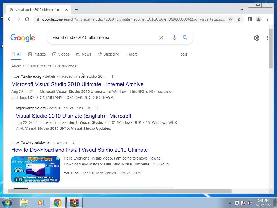This screenshot has width=277, height=208.
Task: Click the horizontal scrollbar thumb
Action: point(120,191)
